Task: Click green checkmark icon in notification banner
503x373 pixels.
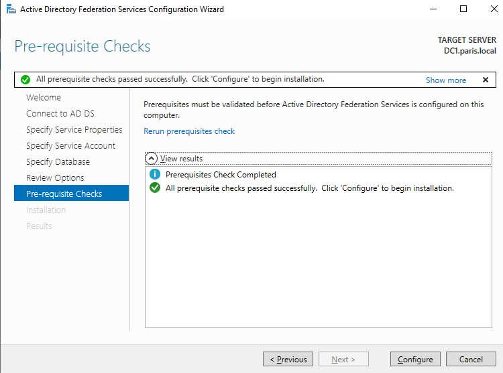Action: coord(25,80)
